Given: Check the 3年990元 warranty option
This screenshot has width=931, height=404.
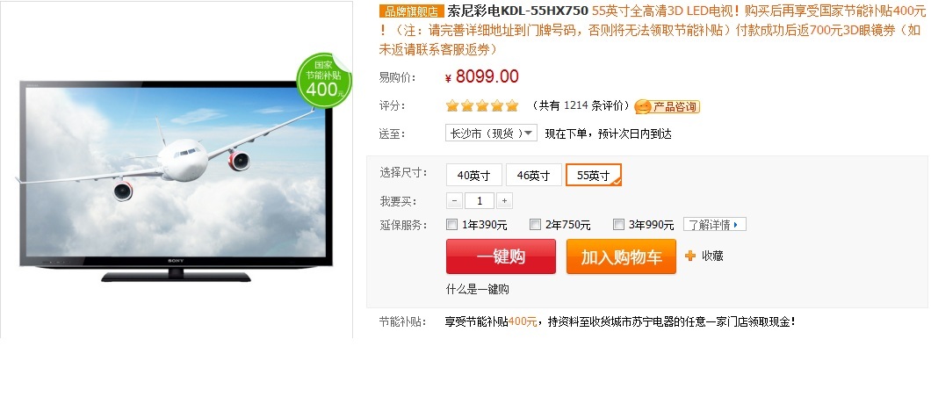Looking at the screenshot, I should (618, 225).
